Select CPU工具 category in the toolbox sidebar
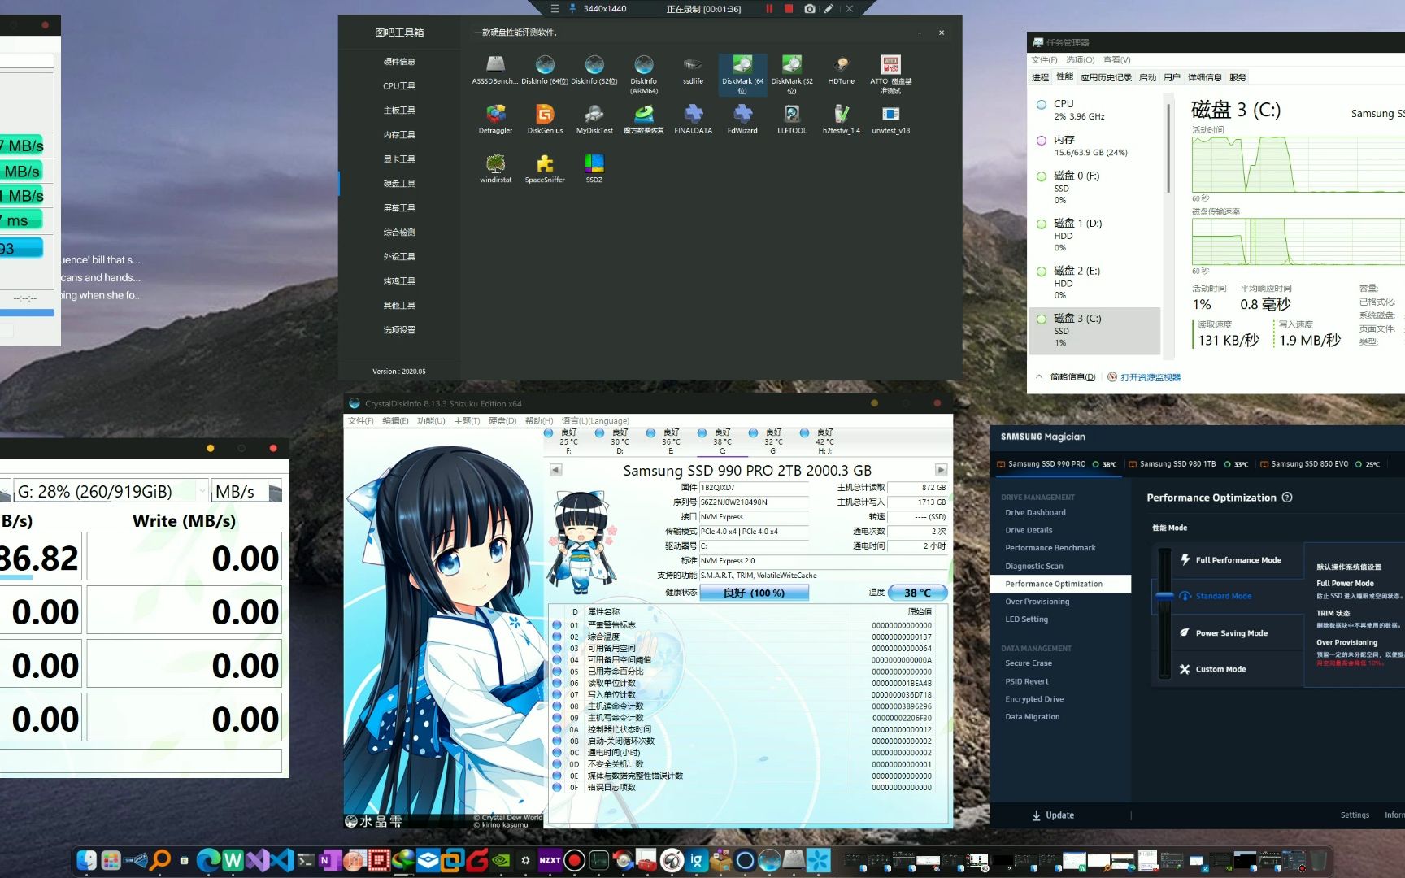 [399, 86]
